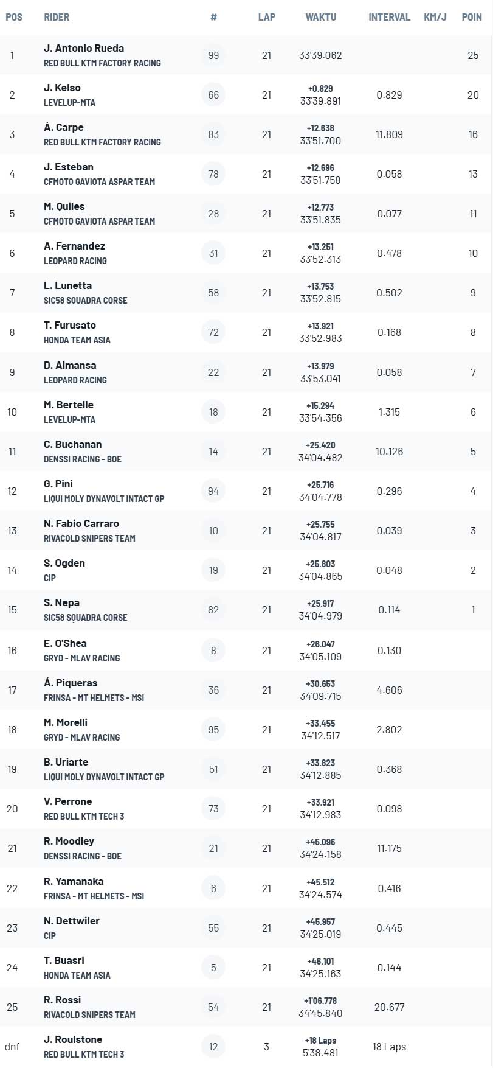The height and width of the screenshot is (1068, 493).
Task: Click the KM/J column header
Action: pyautogui.click(x=435, y=17)
